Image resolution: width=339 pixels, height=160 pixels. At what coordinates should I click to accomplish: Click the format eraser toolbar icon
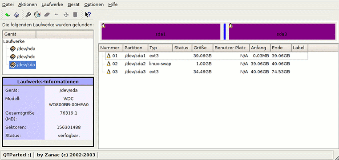point(47,15)
